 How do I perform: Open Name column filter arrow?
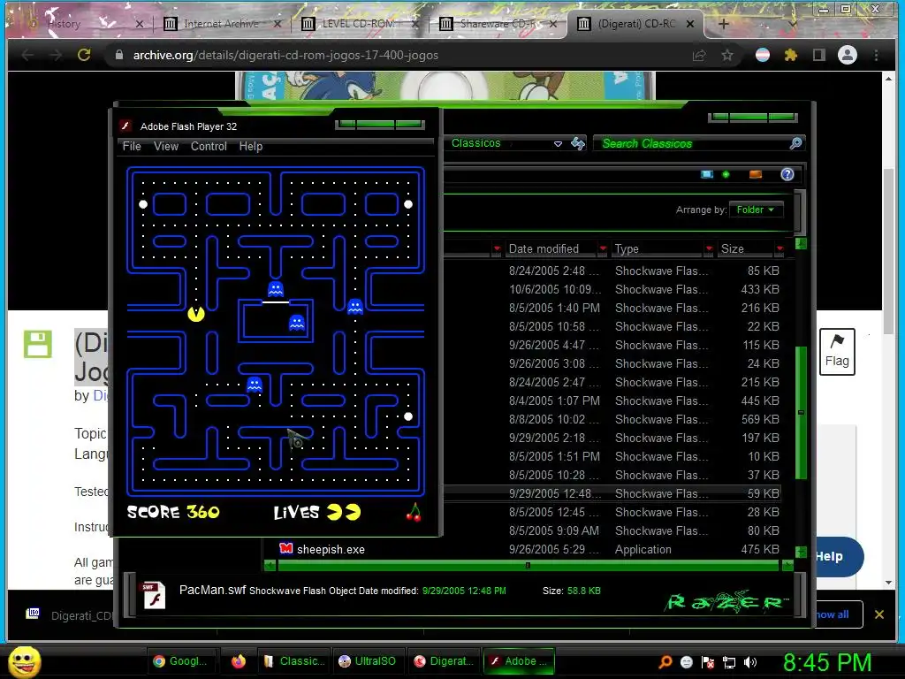[497, 248]
